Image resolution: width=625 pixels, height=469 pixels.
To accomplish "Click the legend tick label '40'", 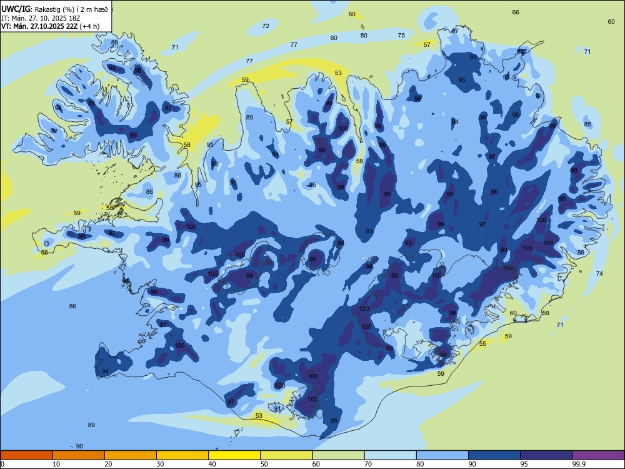I will (212, 464).
